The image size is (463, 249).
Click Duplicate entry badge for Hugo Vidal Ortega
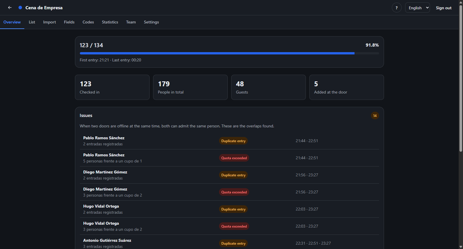click(x=233, y=209)
